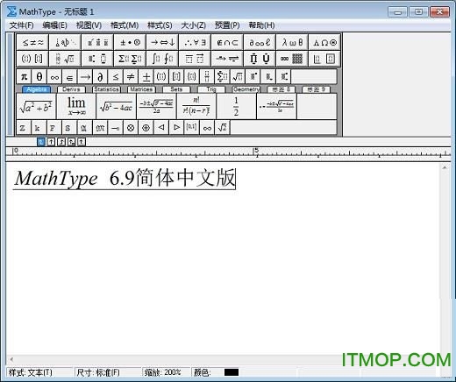Screen dimensions: 456x382
Task: Open the lowercase Greek letters palette (λωθ)
Action: click(x=292, y=43)
